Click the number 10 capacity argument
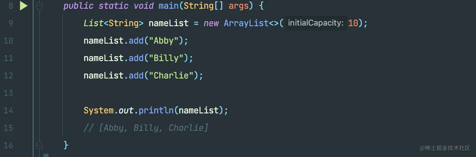The image size is (476, 157). (x=353, y=23)
